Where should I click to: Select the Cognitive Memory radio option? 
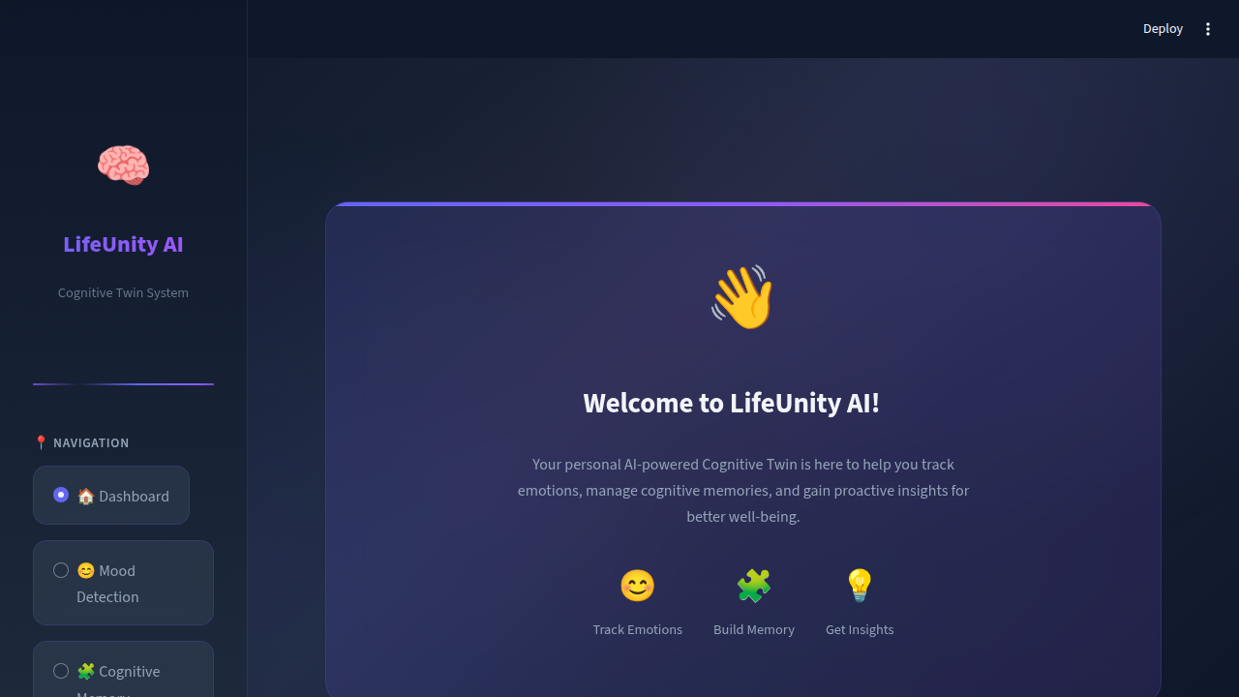click(x=61, y=671)
